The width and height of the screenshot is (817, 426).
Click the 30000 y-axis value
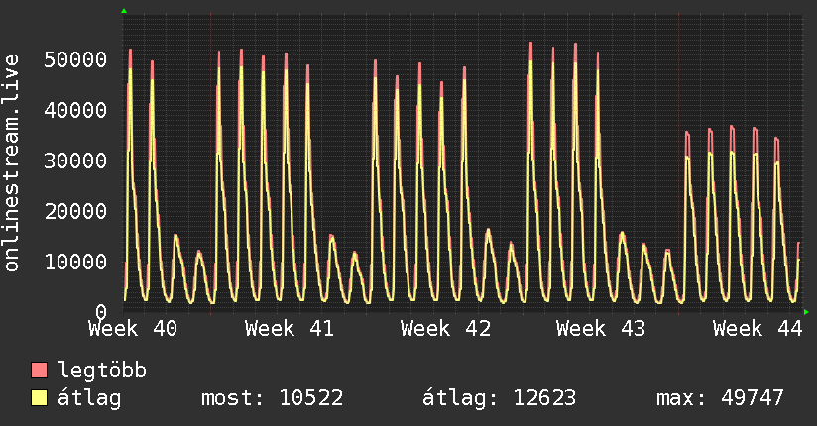click(x=75, y=160)
